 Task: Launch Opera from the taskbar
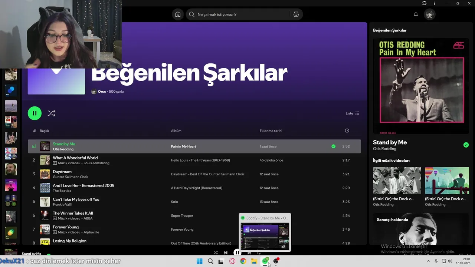pyautogui.click(x=232, y=261)
